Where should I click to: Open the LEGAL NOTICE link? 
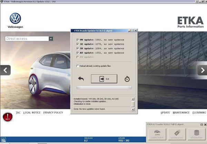(32, 113)
